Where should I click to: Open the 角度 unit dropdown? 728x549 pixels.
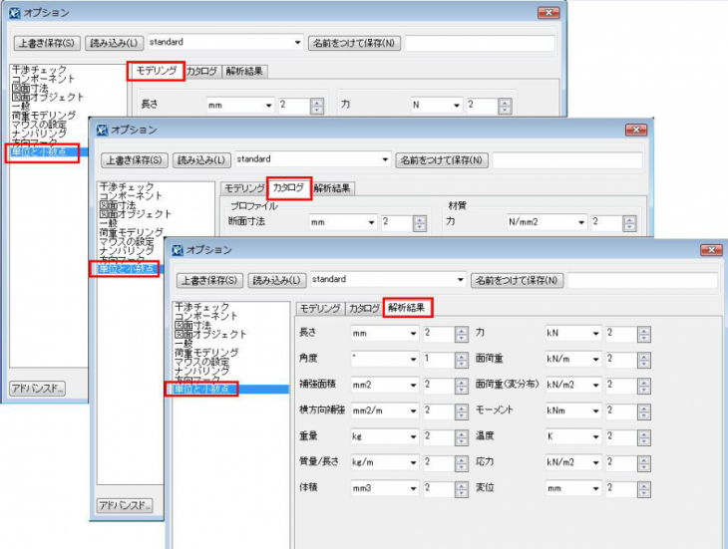pos(413,359)
